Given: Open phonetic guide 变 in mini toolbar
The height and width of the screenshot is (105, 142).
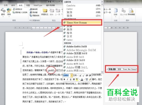Looking at the screenshot, I should pyautogui.click(x=87, y=79).
